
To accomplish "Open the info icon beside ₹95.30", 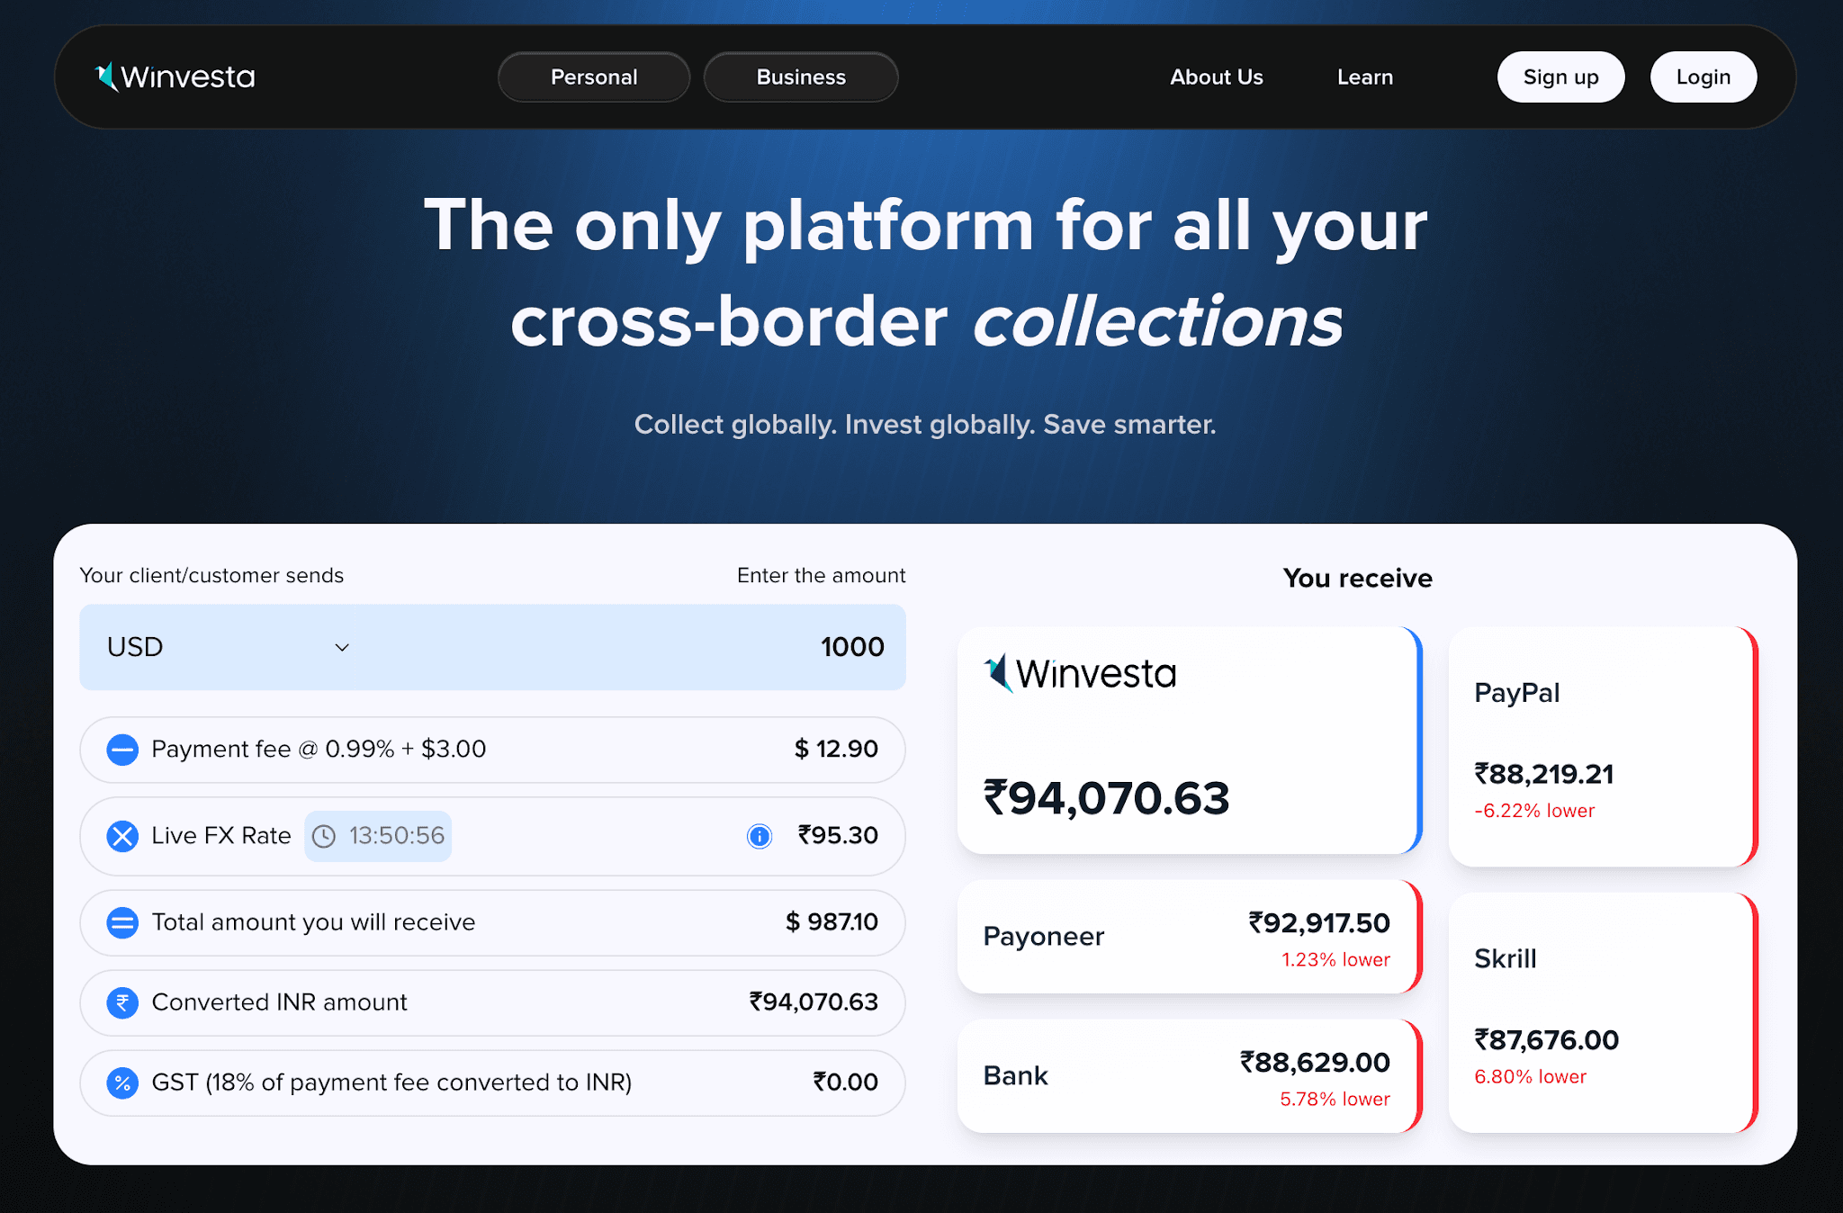I will coord(760,836).
